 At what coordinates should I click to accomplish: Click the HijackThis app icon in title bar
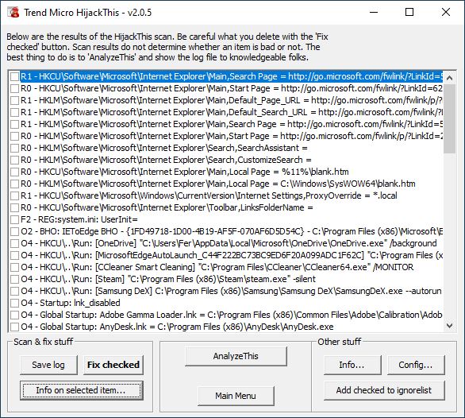click(13, 12)
